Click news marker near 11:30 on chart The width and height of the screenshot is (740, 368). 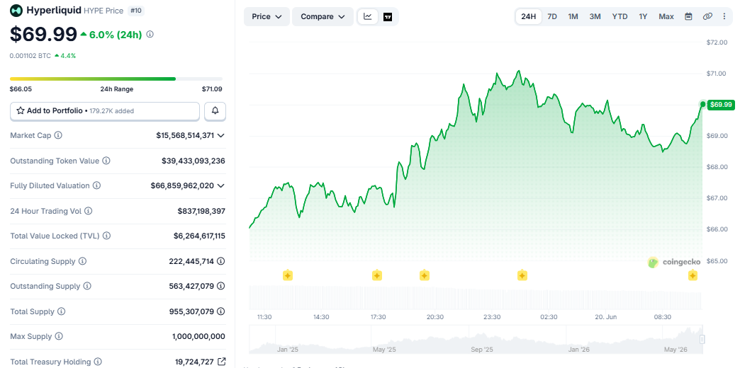pyautogui.click(x=287, y=275)
